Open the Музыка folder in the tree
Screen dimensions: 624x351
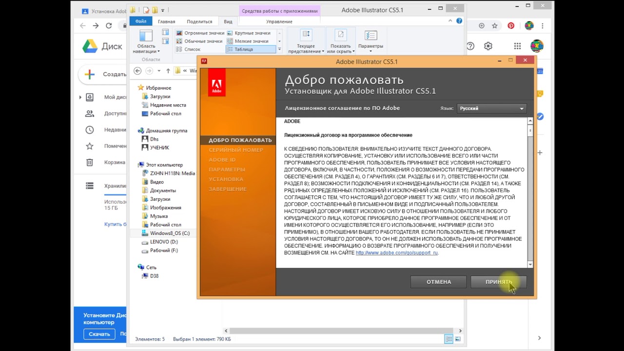(155, 216)
